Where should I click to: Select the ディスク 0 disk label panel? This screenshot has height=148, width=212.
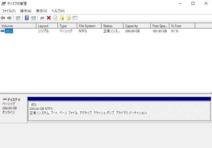13,109
